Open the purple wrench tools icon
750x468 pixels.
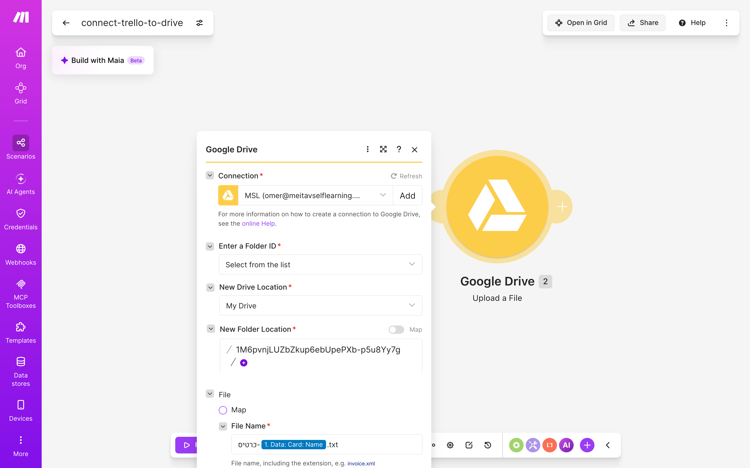[x=533, y=445]
